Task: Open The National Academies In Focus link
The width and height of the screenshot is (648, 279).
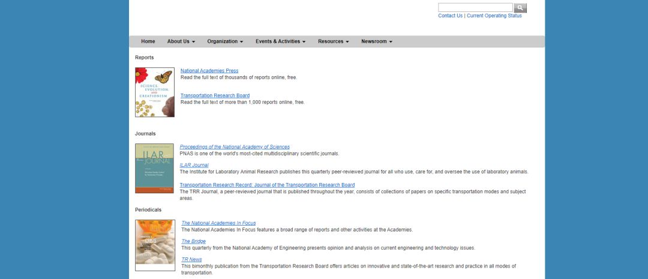Action: pos(218,223)
